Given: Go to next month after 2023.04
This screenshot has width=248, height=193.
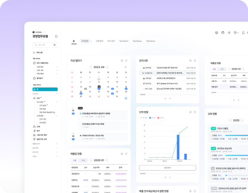Looking at the screenshot, I should pos(107,67).
